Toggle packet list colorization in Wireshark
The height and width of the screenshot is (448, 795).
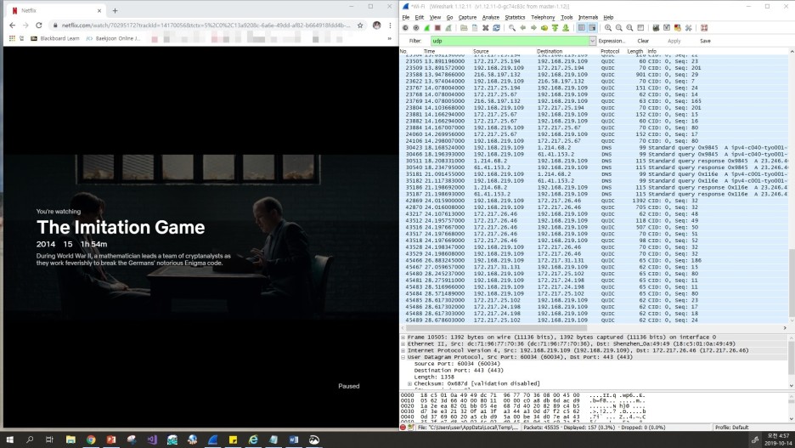point(581,28)
